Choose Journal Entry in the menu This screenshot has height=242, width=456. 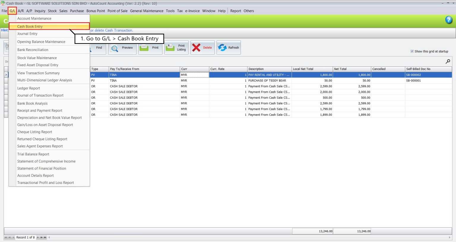click(x=49, y=34)
